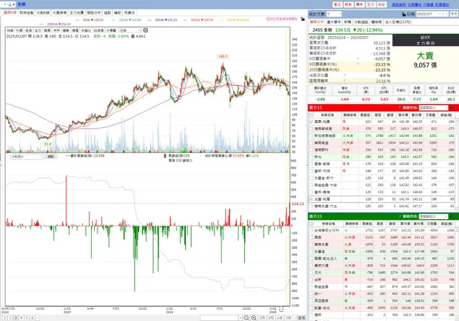Click the 主力 button in top header

pos(370,5)
